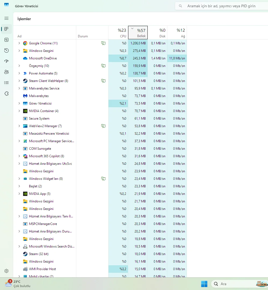Screen dimensions: 268x290
Task: Expand the Görev Yöneticisi process
Action: click(19, 103)
